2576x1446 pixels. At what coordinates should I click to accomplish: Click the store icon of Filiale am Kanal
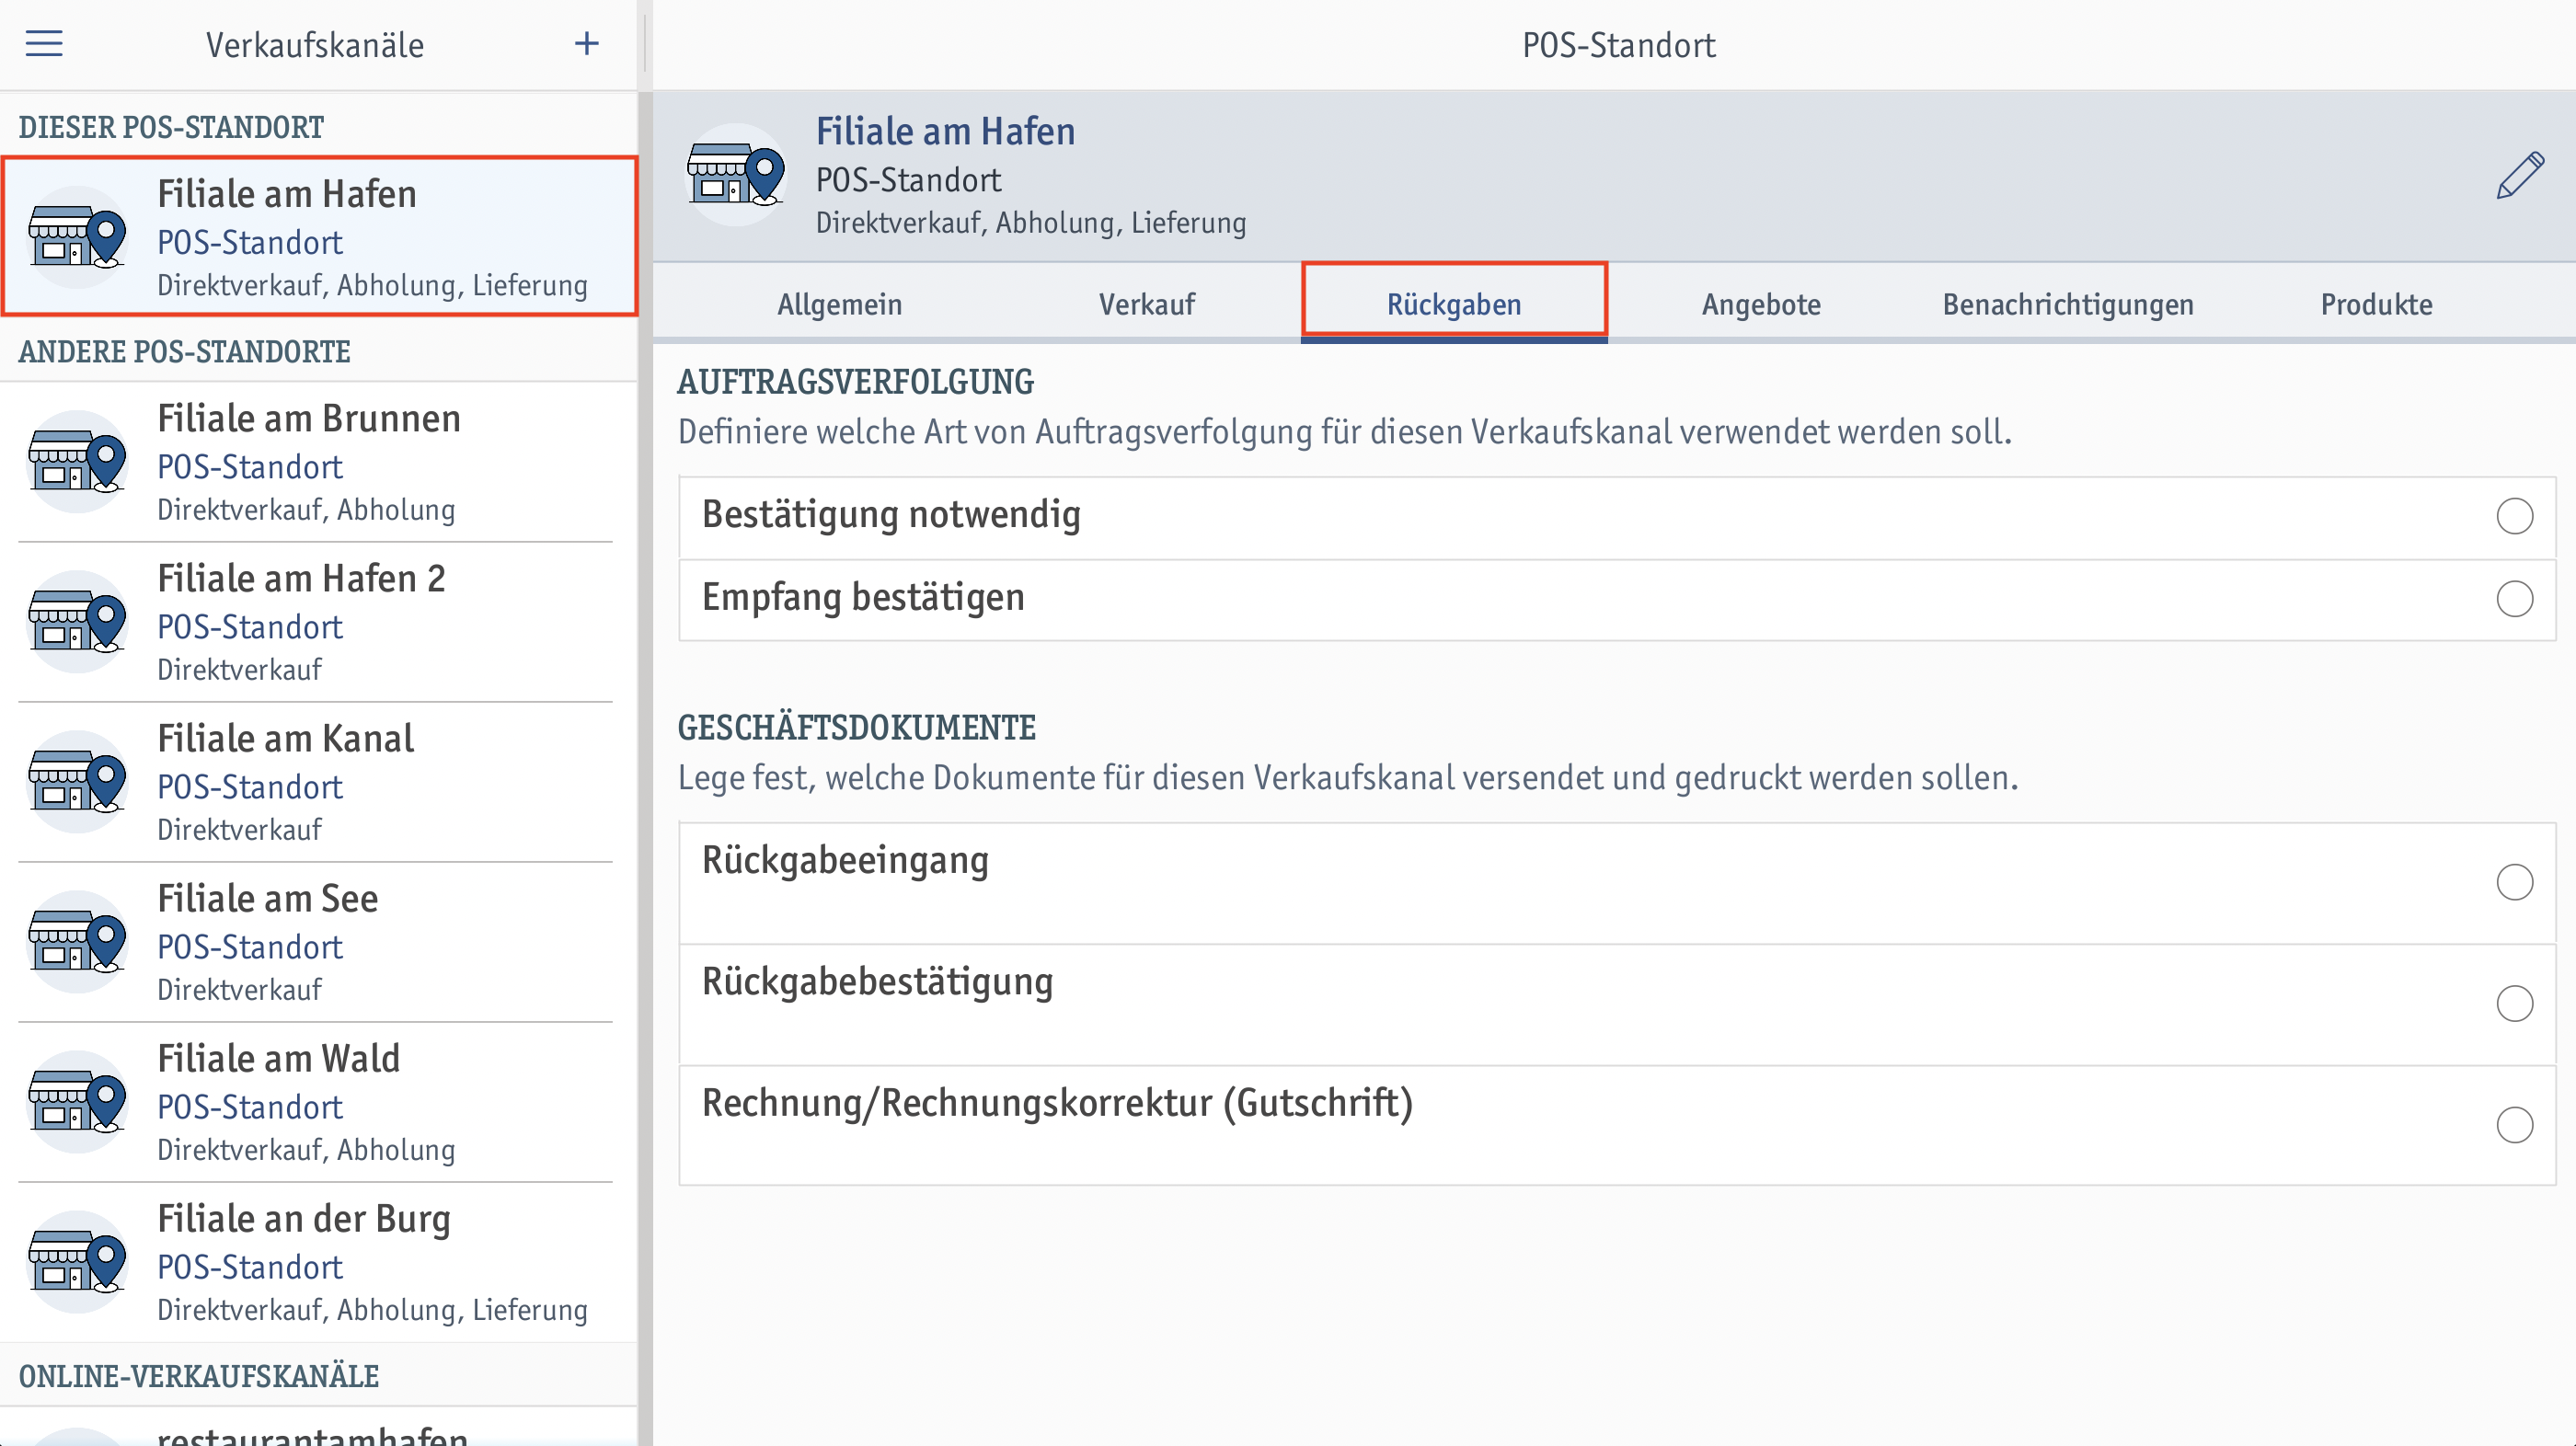[x=77, y=782]
